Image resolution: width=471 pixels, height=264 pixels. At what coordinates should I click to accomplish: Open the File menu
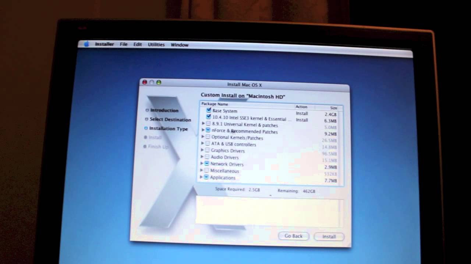coord(124,44)
